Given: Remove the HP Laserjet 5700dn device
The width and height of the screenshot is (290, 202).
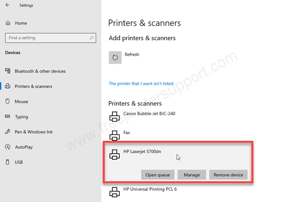Looking at the screenshot, I should pyautogui.click(x=228, y=175).
